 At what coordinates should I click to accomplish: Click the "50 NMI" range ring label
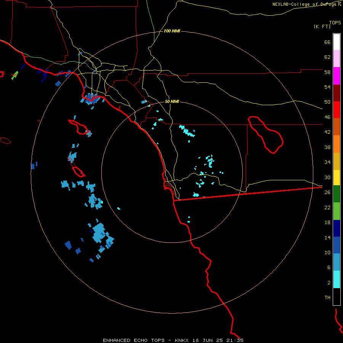[x=172, y=101]
